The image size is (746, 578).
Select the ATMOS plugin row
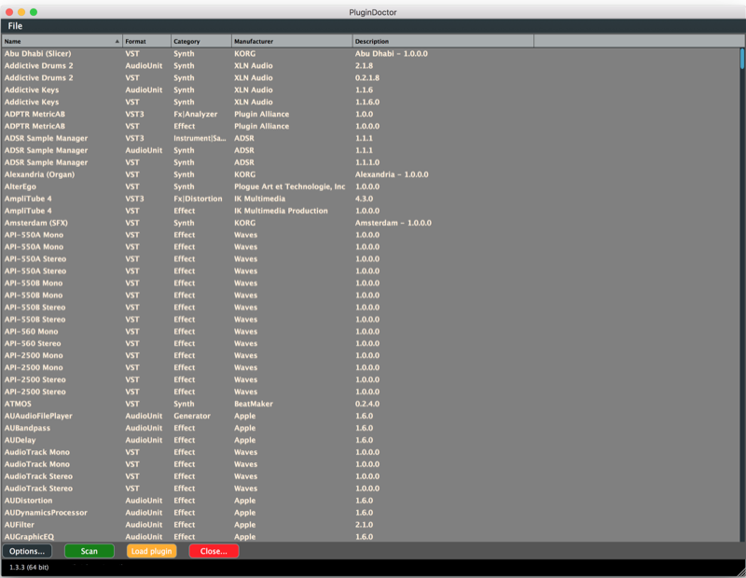pyautogui.click(x=18, y=404)
